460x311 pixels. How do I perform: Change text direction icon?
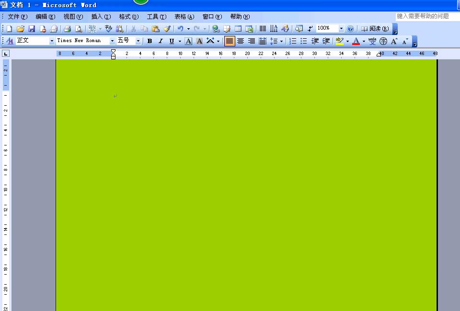pos(274,29)
